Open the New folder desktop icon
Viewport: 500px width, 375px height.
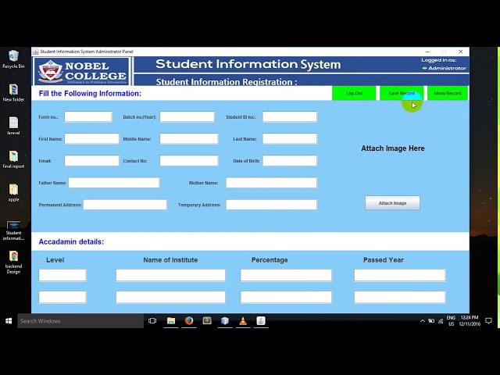[x=13, y=92]
